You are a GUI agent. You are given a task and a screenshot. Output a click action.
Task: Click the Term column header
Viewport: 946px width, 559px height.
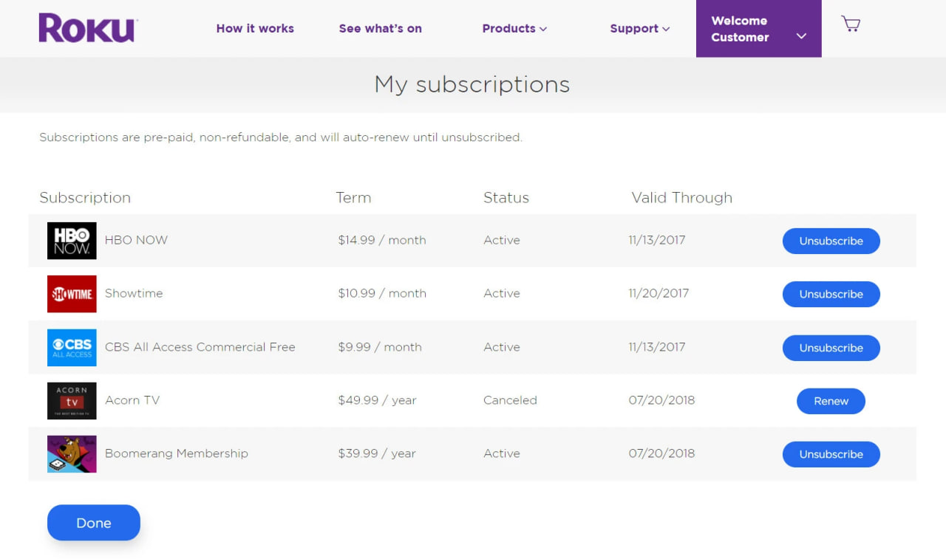coord(353,198)
